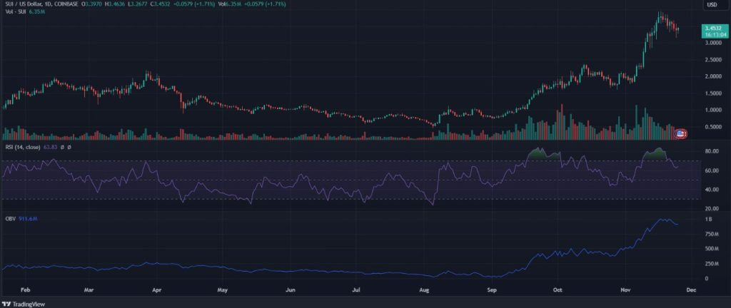This screenshot has width=731, height=308.
Task: Click the current price label 3.4532
Action: [714, 29]
